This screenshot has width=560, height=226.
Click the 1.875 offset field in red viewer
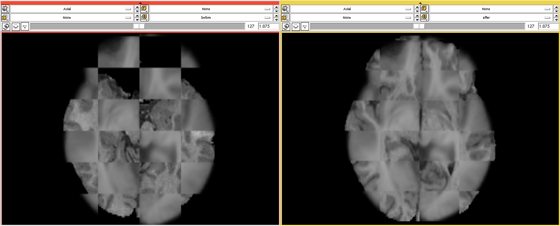[x=268, y=26]
